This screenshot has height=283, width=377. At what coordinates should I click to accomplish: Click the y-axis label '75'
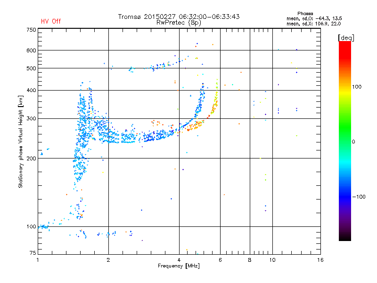click(33, 253)
